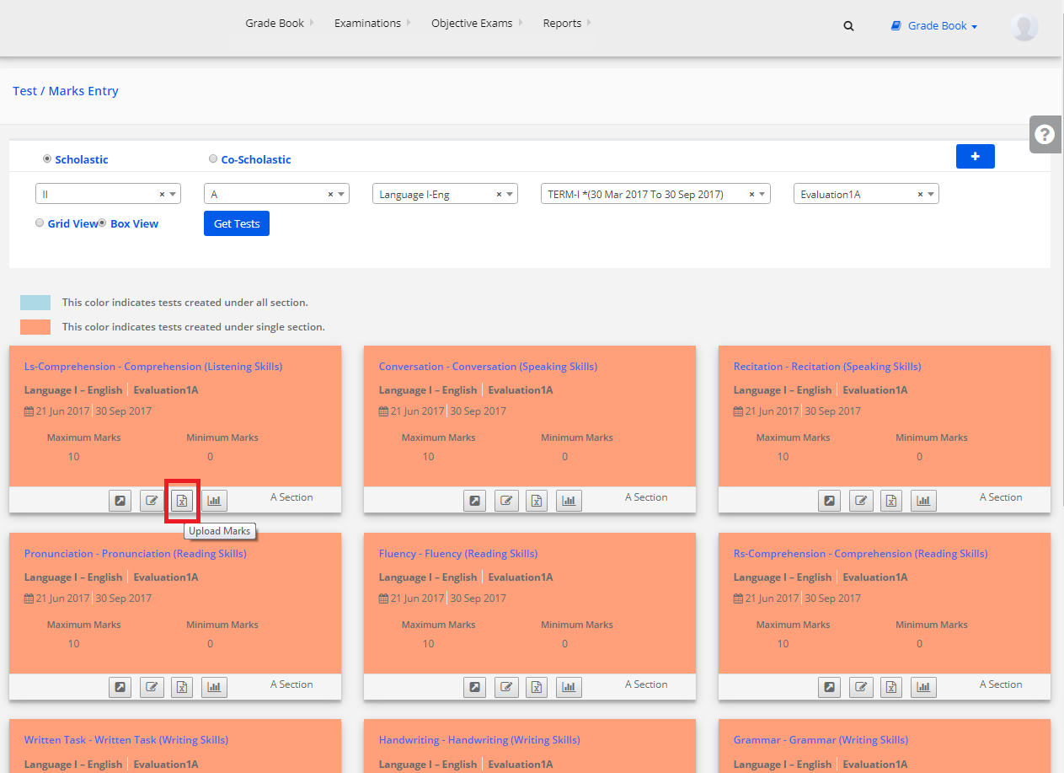Edit the Recitation (Speaking Skills) test
This screenshot has height=773, width=1064.
point(861,501)
